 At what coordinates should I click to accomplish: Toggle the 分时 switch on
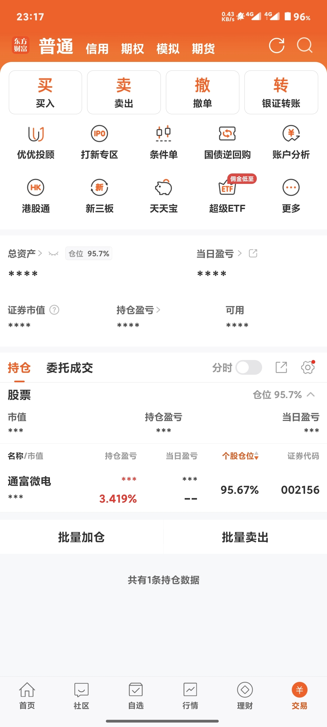248,368
